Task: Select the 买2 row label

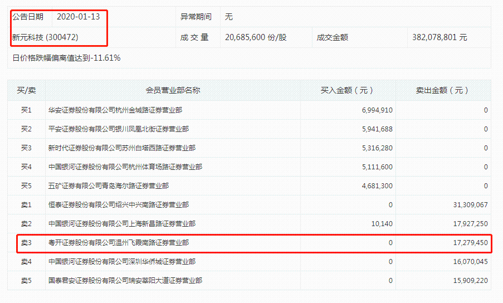Action: 26,129
